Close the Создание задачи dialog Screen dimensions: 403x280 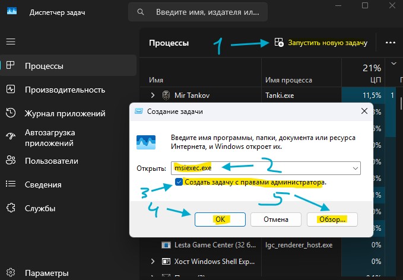point(364,112)
